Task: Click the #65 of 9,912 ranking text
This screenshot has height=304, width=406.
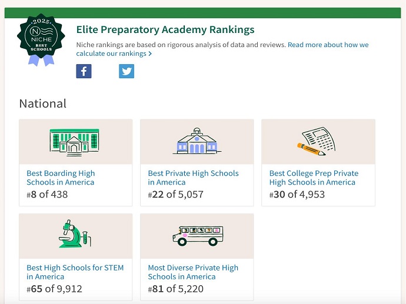Action: [54, 289]
